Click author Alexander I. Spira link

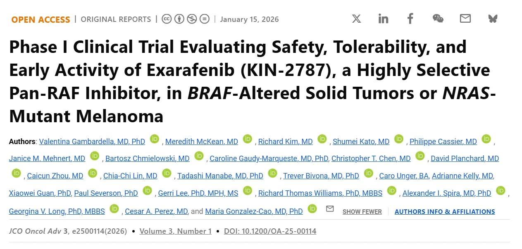pos(446,193)
